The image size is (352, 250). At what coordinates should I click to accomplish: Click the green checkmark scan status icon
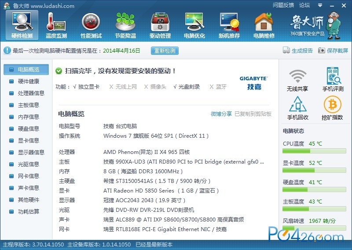point(59,71)
